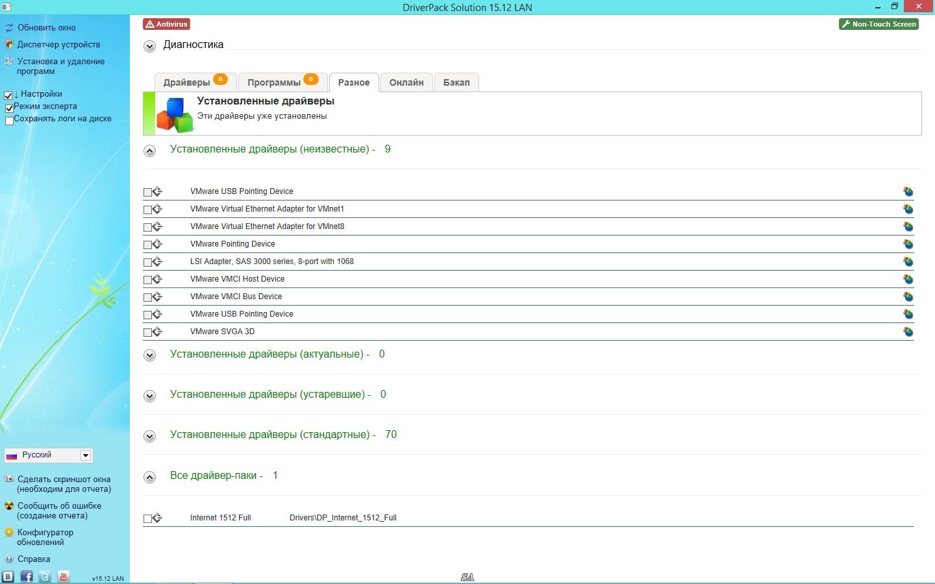The image size is (935, 584).
Task: Click info icon for LSI Adapter SAS 3000 row
Action: pyautogui.click(x=908, y=262)
